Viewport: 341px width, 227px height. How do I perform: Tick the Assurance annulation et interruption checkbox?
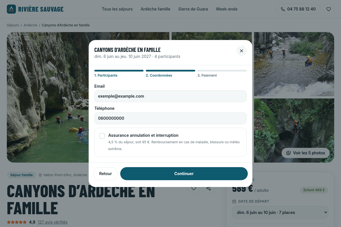pos(102,136)
